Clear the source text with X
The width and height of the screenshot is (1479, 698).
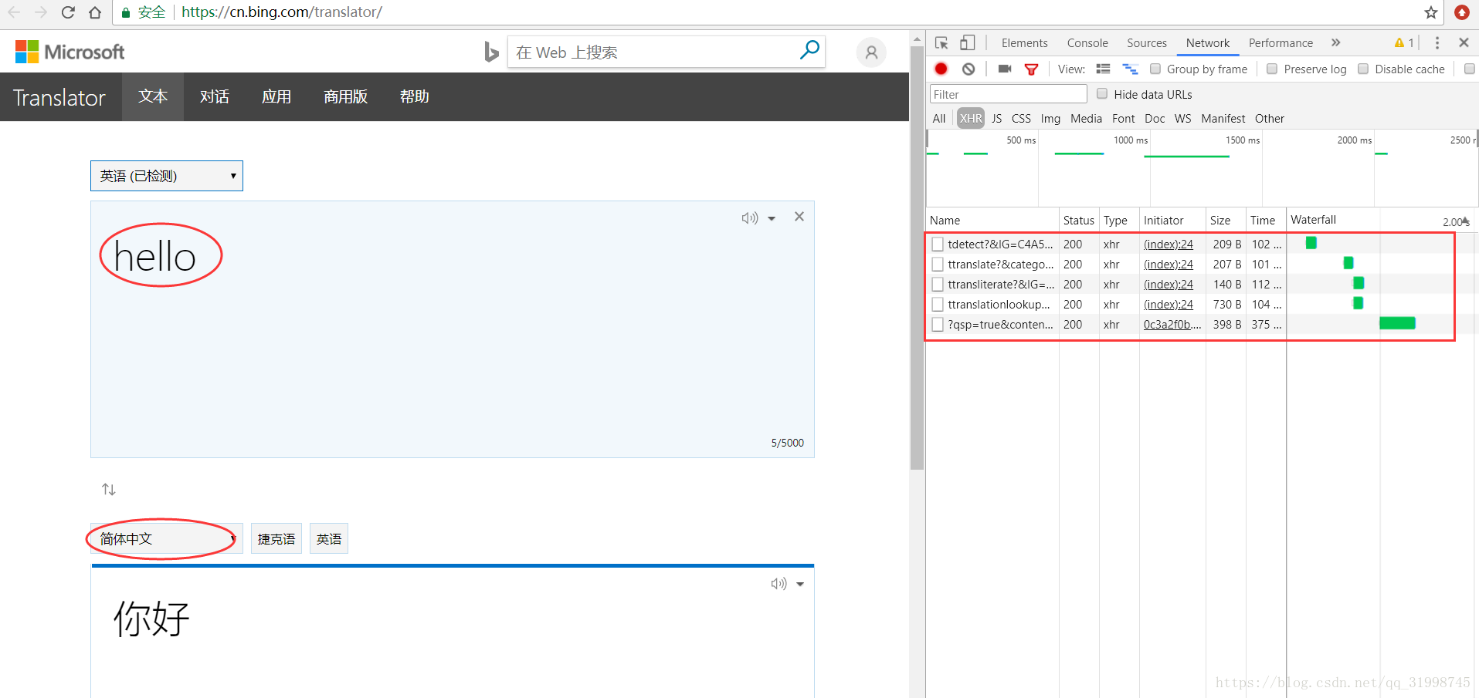[799, 217]
